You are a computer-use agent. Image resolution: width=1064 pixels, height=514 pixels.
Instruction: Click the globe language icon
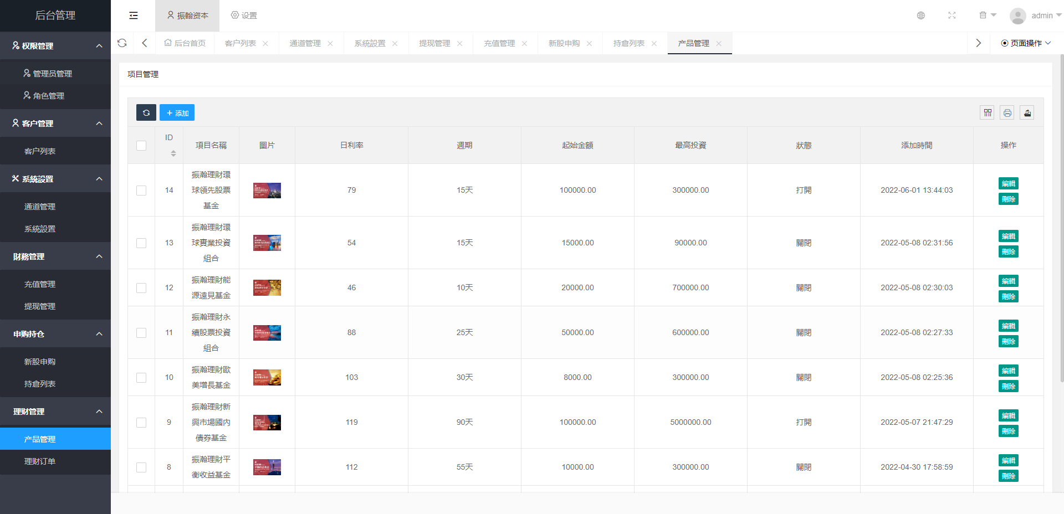click(x=921, y=16)
